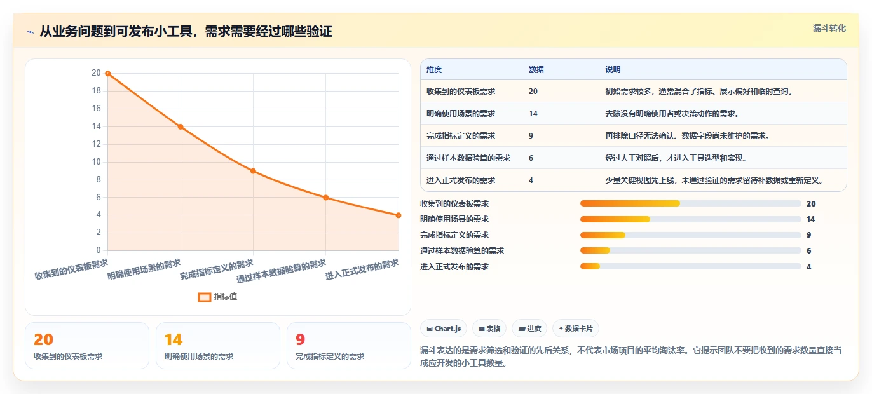Click table cell with value 14

point(533,114)
